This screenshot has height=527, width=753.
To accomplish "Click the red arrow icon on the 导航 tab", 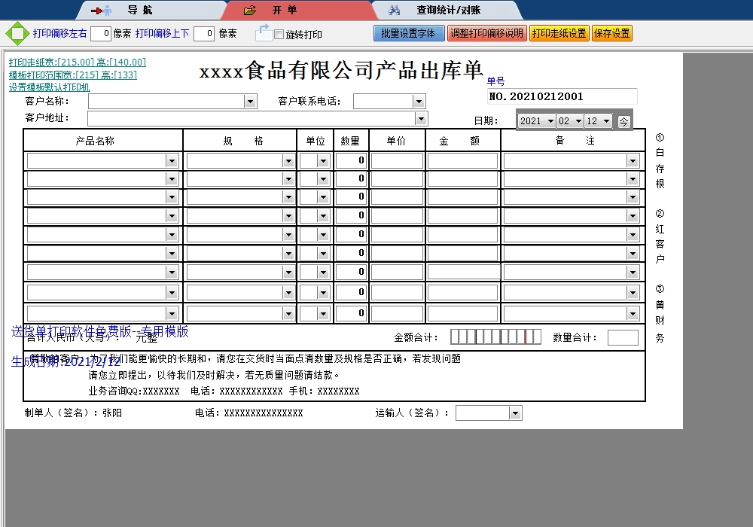I will 95,10.
